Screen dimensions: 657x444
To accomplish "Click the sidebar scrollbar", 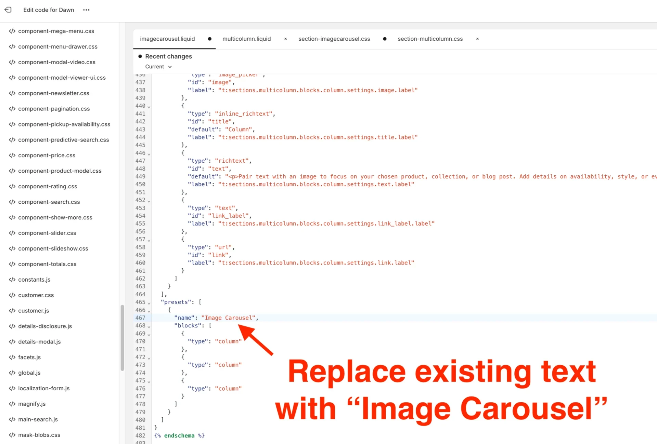I will tap(122, 337).
